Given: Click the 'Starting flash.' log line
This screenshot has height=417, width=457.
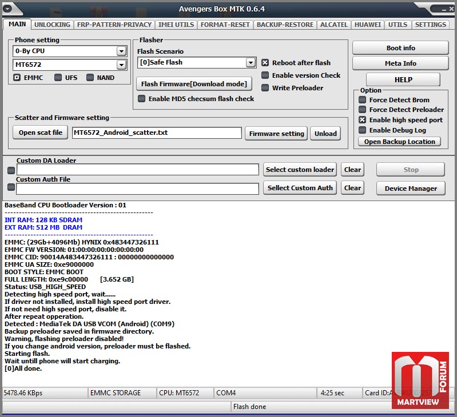Looking at the screenshot, I should 27,354.
